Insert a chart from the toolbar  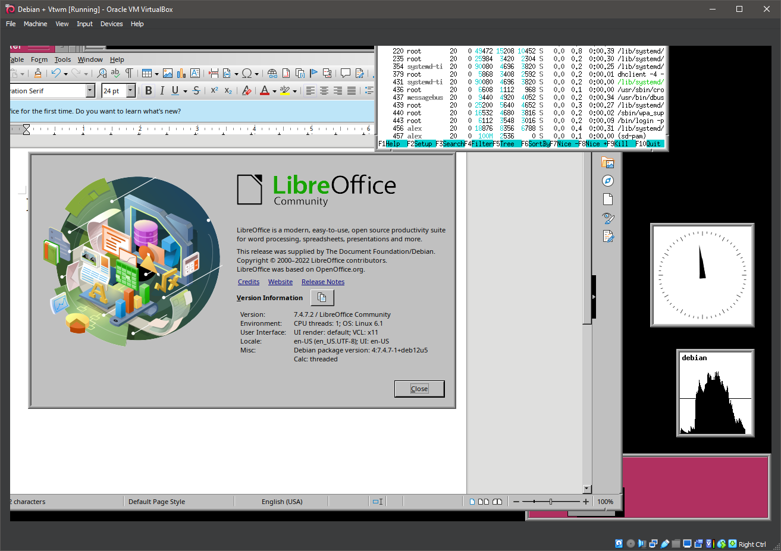pos(180,74)
